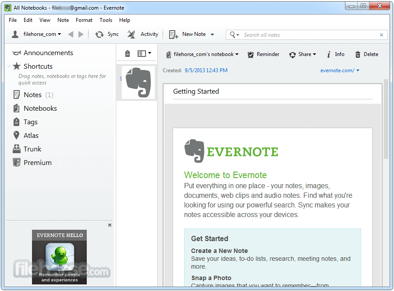Image resolution: width=394 pixels, height=291 pixels.
Task: Open the Activity satellite icon
Action: pyautogui.click(x=131, y=35)
